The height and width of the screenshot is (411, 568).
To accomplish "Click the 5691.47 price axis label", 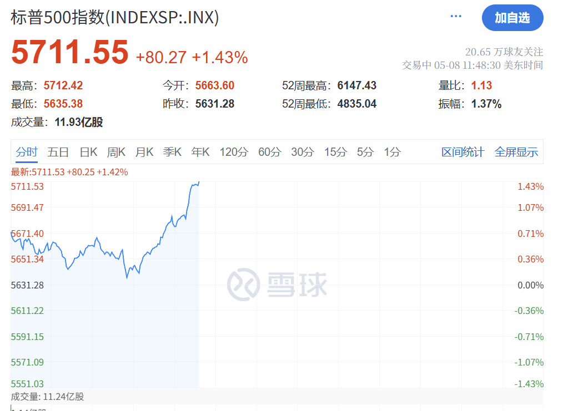I will coord(27,207).
